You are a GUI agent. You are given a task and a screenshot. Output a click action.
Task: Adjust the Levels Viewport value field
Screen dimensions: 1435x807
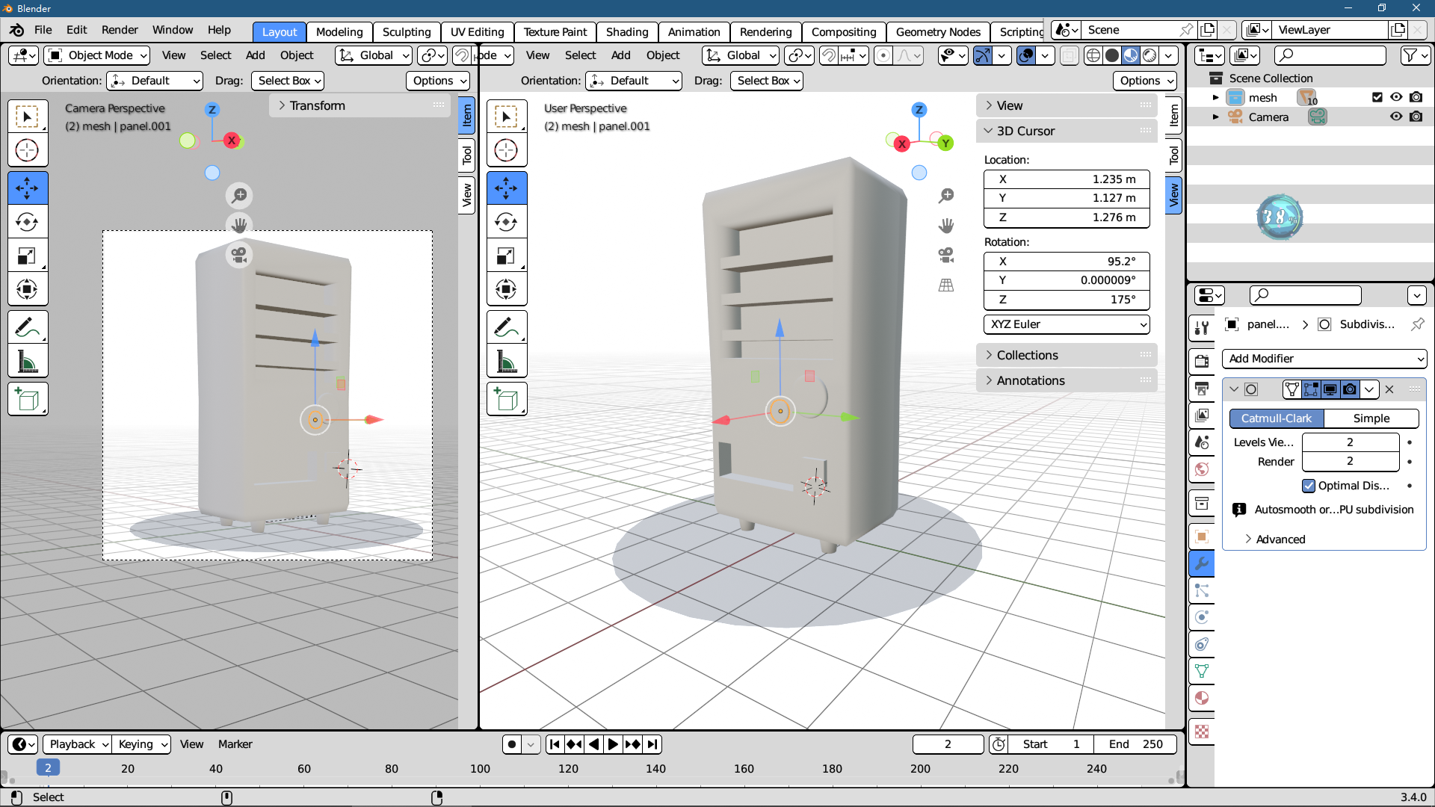[1350, 442]
